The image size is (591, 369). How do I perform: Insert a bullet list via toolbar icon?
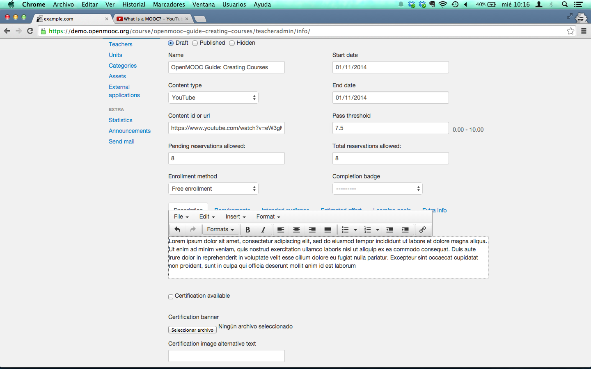pyautogui.click(x=345, y=230)
